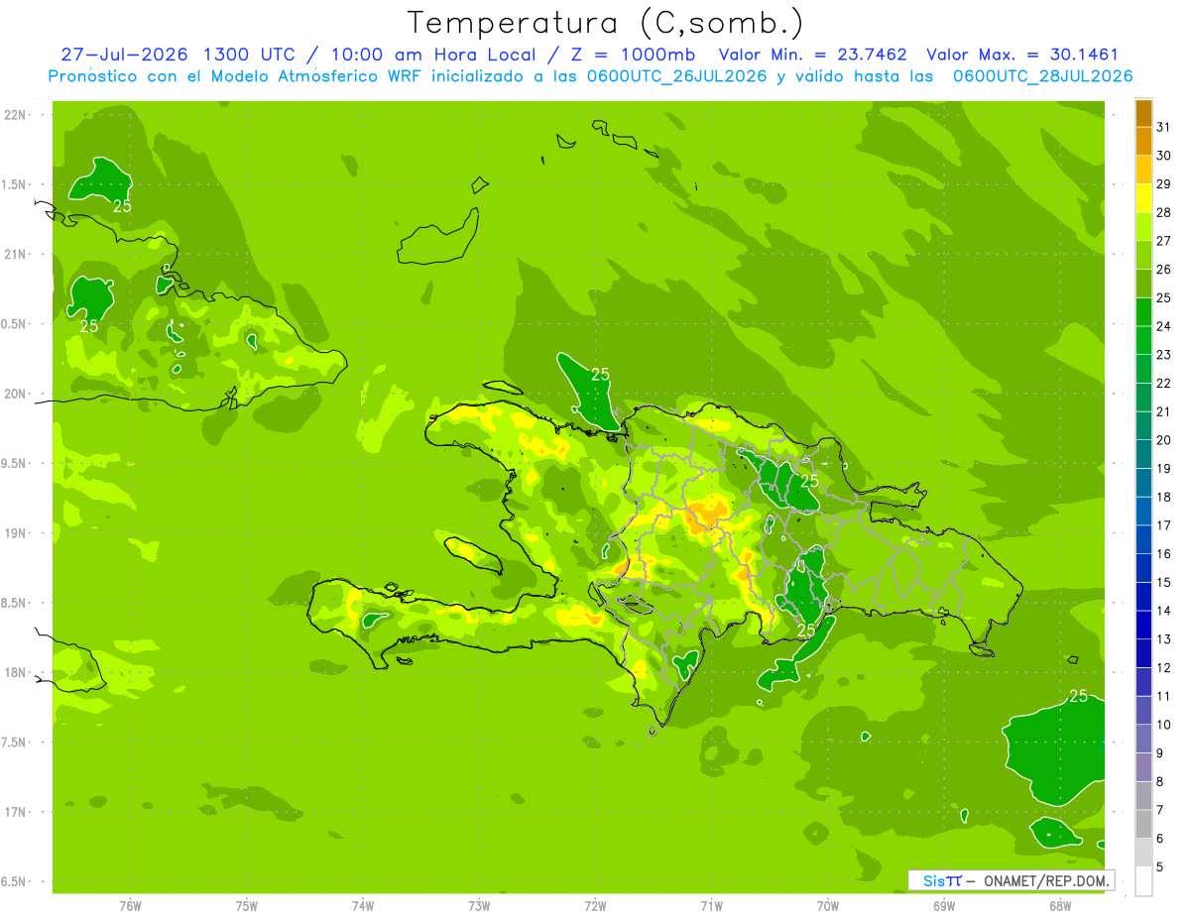Click the 21N latitude axis label
Image resolution: width=1190 pixels, height=919 pixels.
tap(16, 254)
